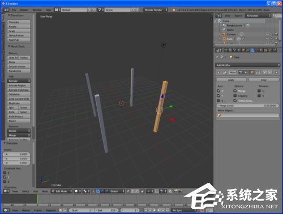
Task: Open the Global orientation dropdown
Action: click(117, 191)
